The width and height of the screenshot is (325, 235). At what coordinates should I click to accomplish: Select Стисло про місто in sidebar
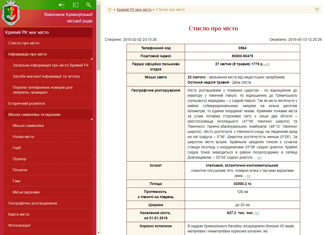pyautogui.click(x=24, y=43)
